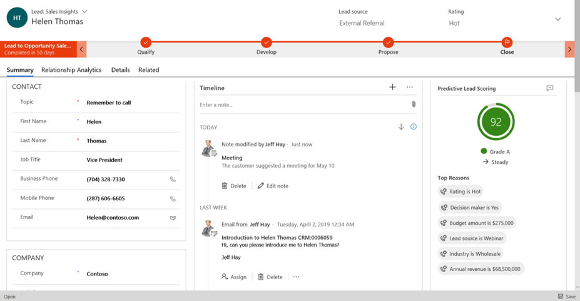The height and width of the screenshot is (301, 580).
Task: Click the Business Phone call icon
Action: click(x=173, y=180)
